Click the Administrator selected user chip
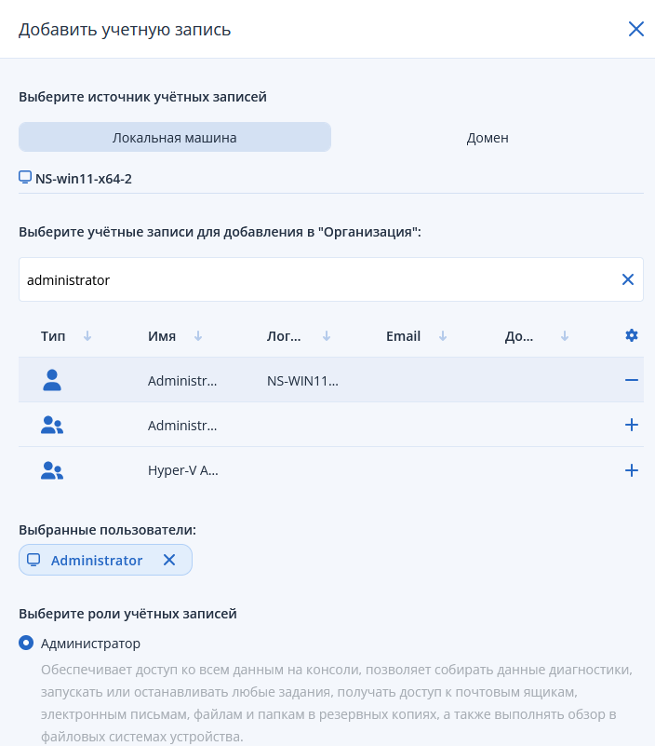The height and width of the screenshot is (746, 655). coord(97,560)
